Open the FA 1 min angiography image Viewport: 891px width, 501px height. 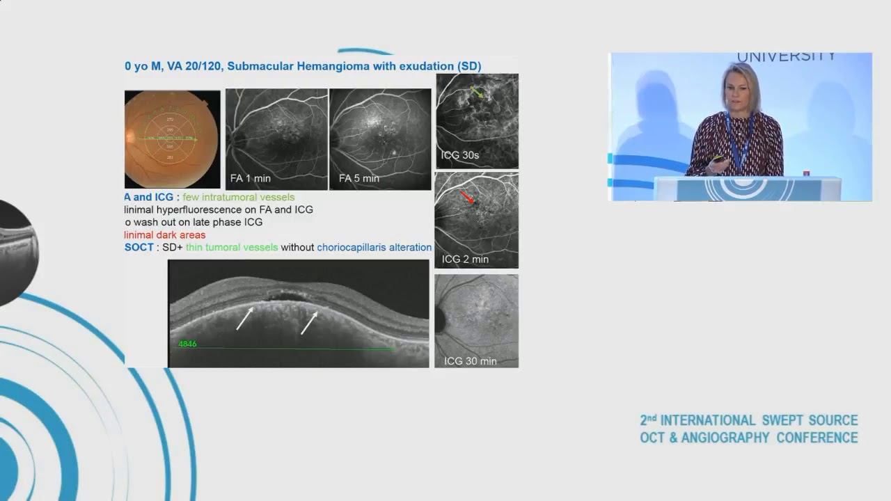point(276,139)
